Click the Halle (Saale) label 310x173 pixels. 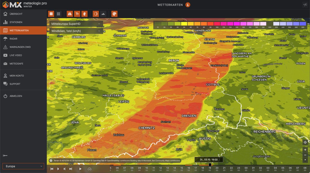pos(113,96)
